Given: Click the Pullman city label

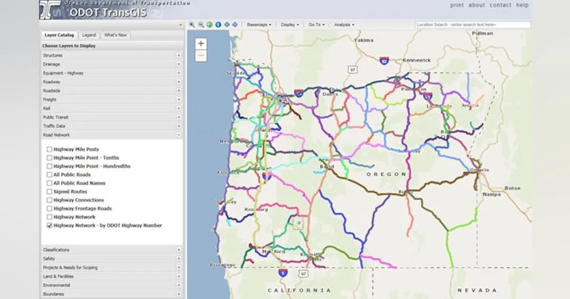Looking at the screenshot, I should click(x=483, y=33).
